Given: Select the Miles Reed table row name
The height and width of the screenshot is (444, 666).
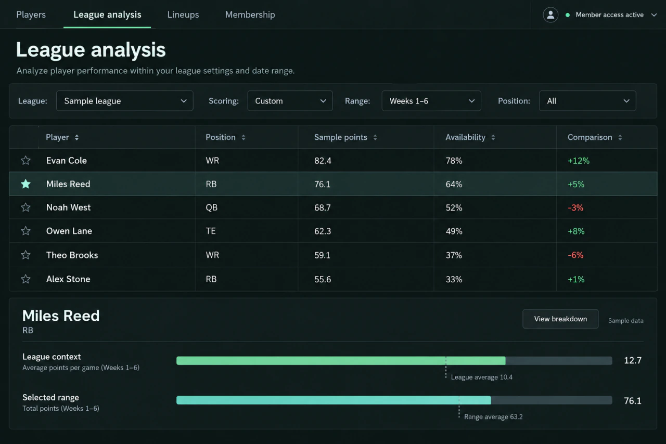Looking at the screenshot, I should tap(68, 184).
